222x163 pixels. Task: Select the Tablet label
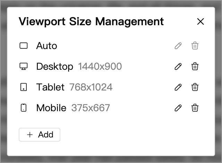tap(50, 87)
